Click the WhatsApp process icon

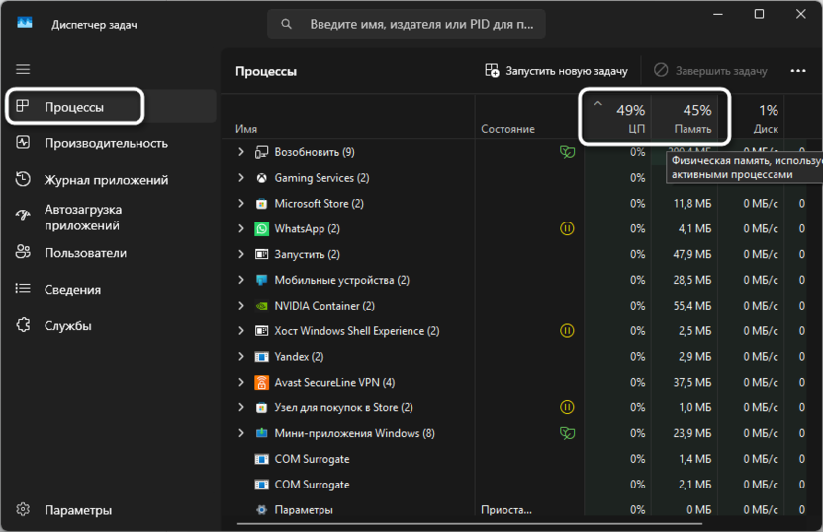(x=261, y=229)
